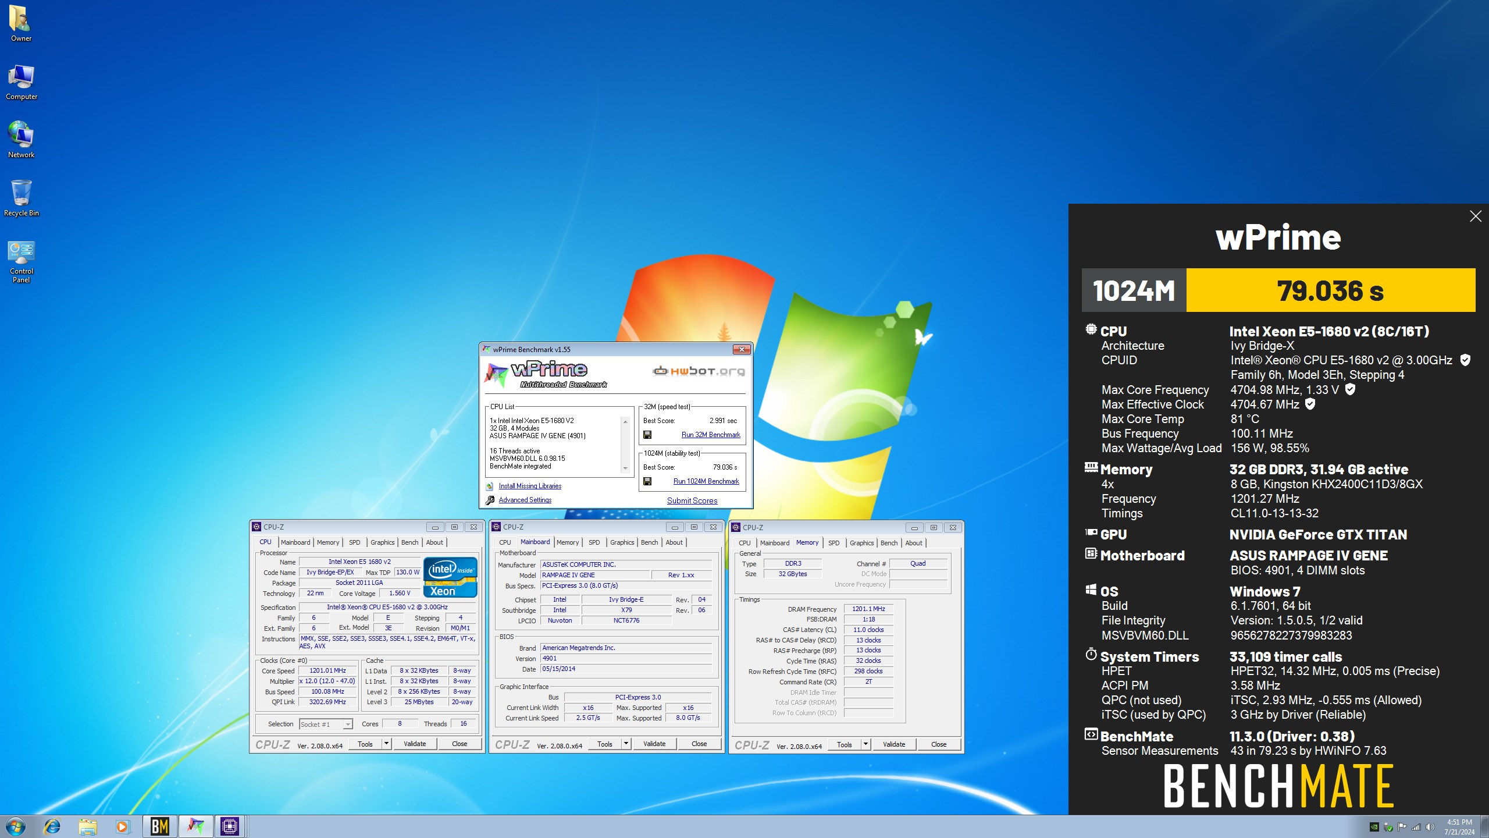Select SPD tab in the first CPU-Z window

coord(354,542)
